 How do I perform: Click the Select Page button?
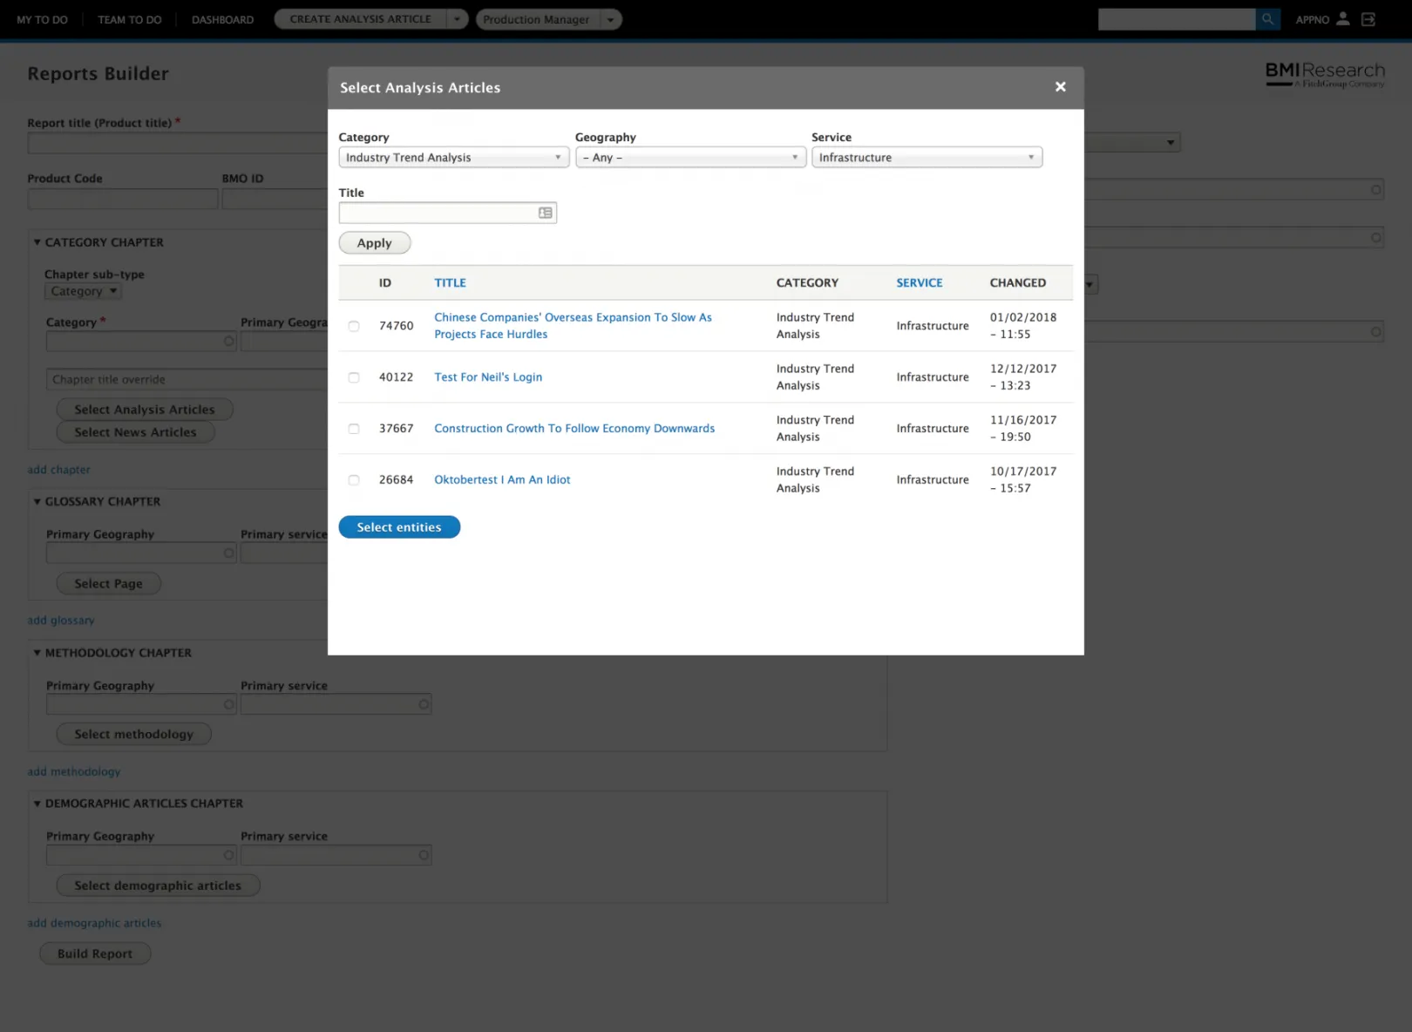click(x=109, y=584)
